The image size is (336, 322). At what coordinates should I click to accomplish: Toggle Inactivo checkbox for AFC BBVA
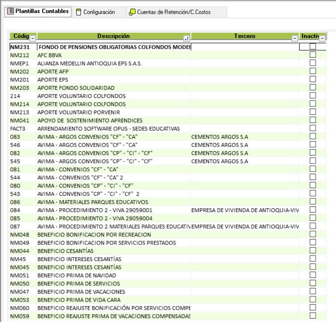tap(313, 54)
